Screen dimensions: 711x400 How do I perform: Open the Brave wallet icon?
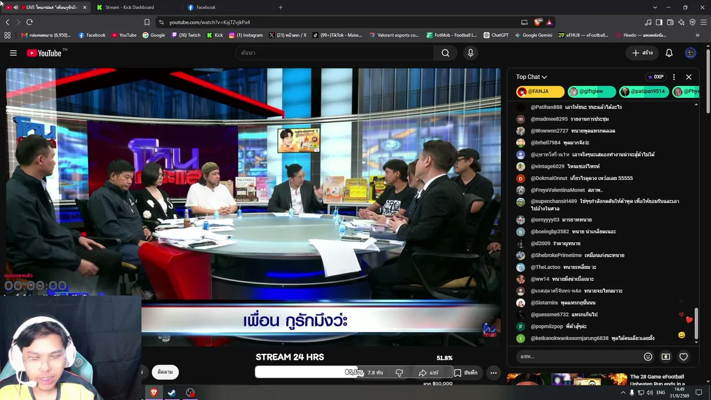coord(670,22)
